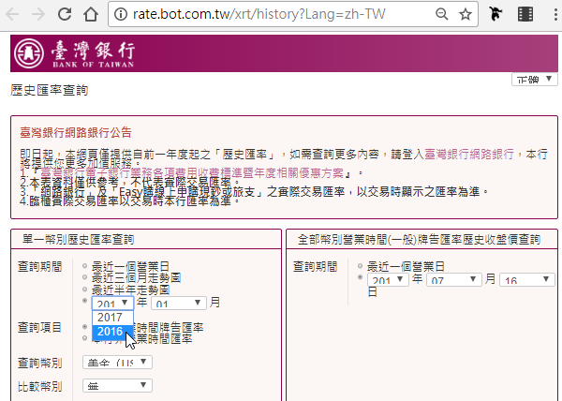562x401 pixels.
Task: Open the year dropdown in single currency query
Action: pos(112,303)
